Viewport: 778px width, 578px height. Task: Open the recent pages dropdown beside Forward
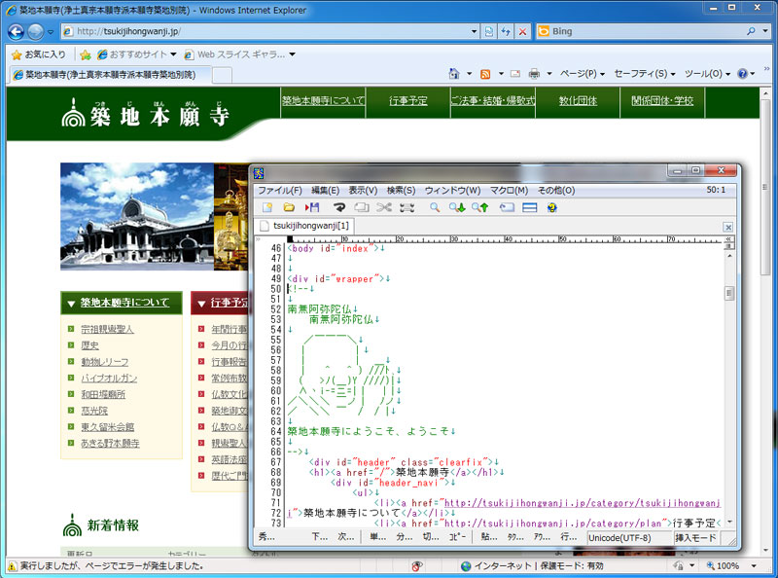click(x=51, y=32)
